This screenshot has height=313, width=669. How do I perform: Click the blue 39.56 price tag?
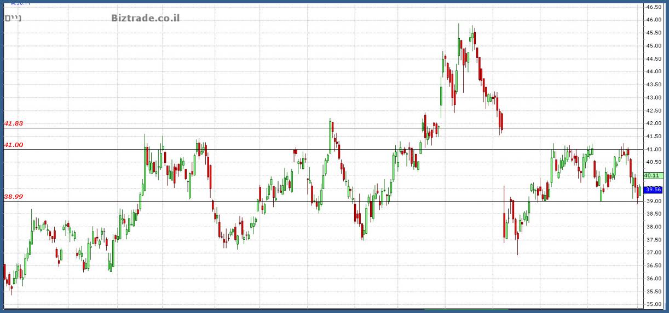coord(654,190)
